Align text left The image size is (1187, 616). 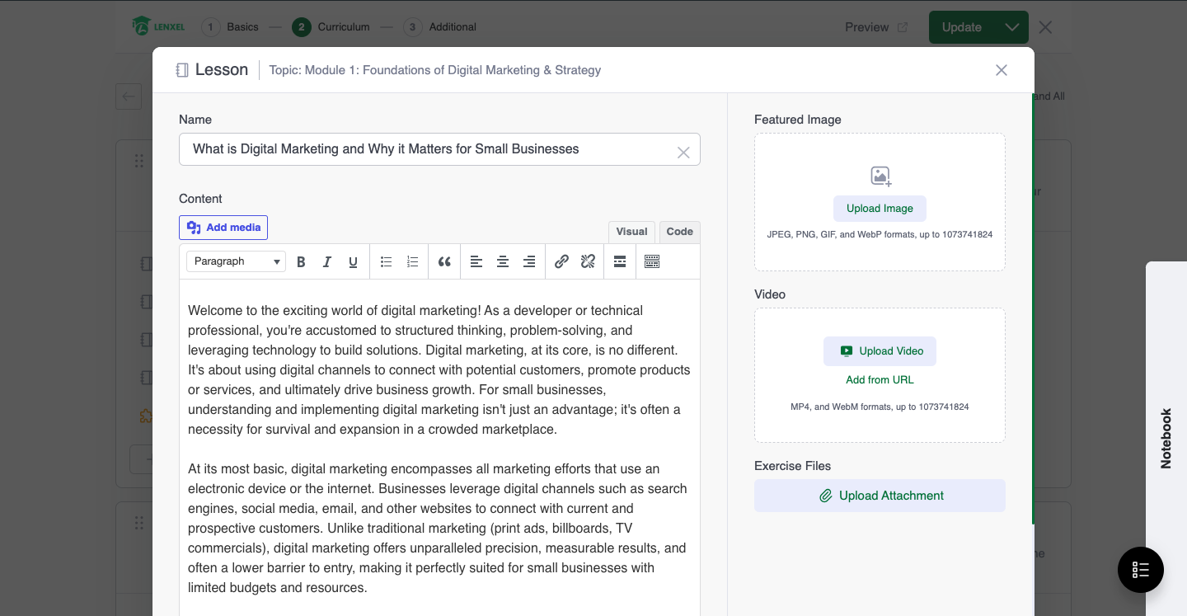coord(476,261)
